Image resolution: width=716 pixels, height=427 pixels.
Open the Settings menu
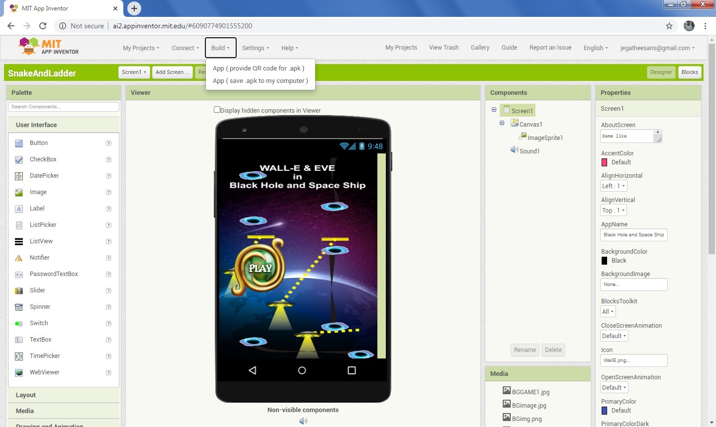point(255,48)
